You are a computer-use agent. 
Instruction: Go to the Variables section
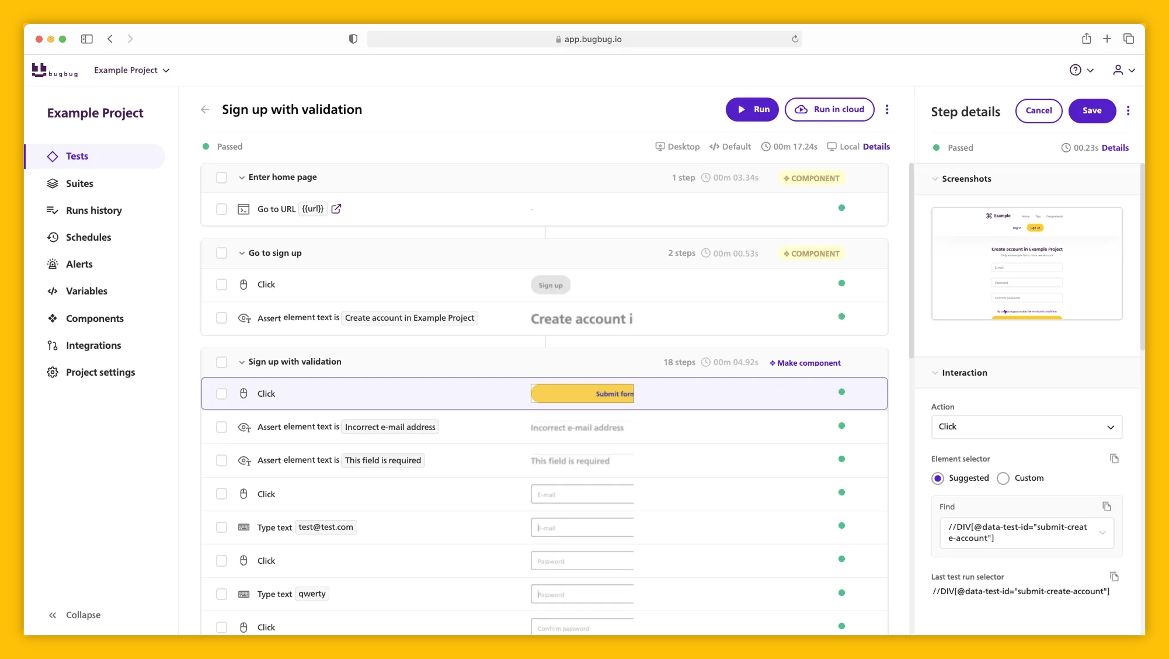pos(86,291)
